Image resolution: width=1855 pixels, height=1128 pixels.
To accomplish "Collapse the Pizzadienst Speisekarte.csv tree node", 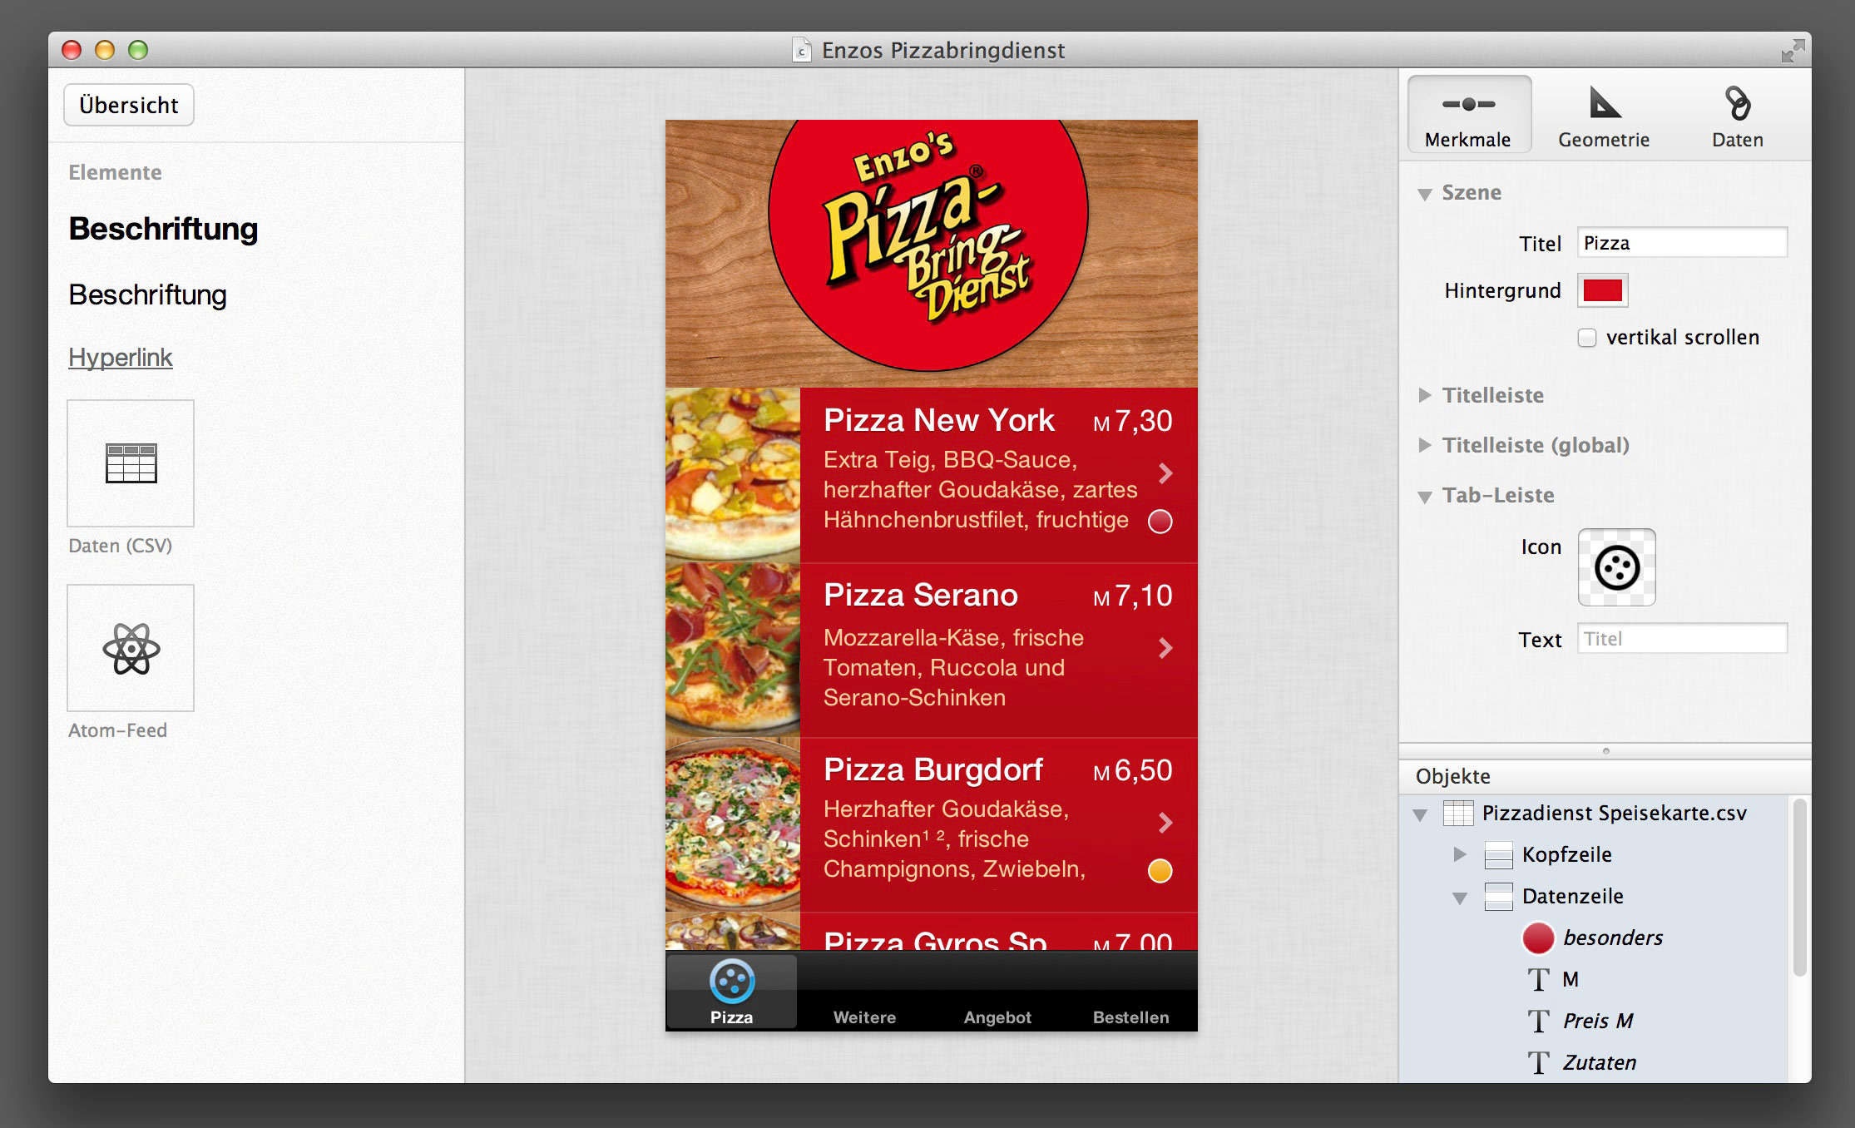I will [1421, 814].
